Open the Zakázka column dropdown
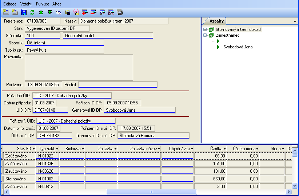 point(115,149)
